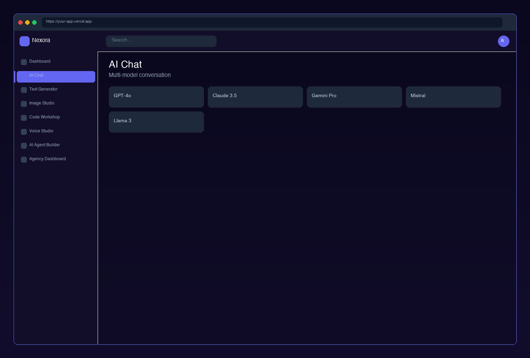Go to Agency Dashboard label
Viewport: 530px width, 358px height.
[x=47, y=159]
